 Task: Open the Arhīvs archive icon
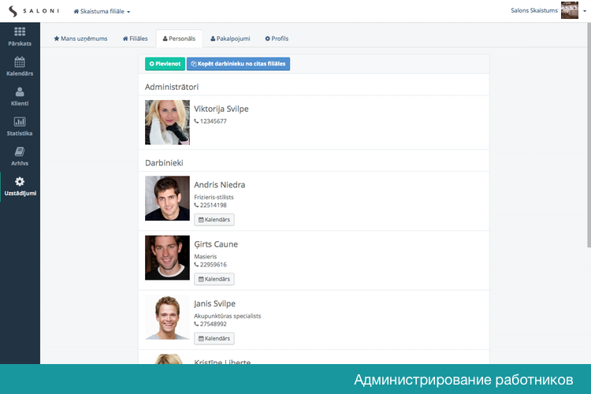[x=20, y=151]
